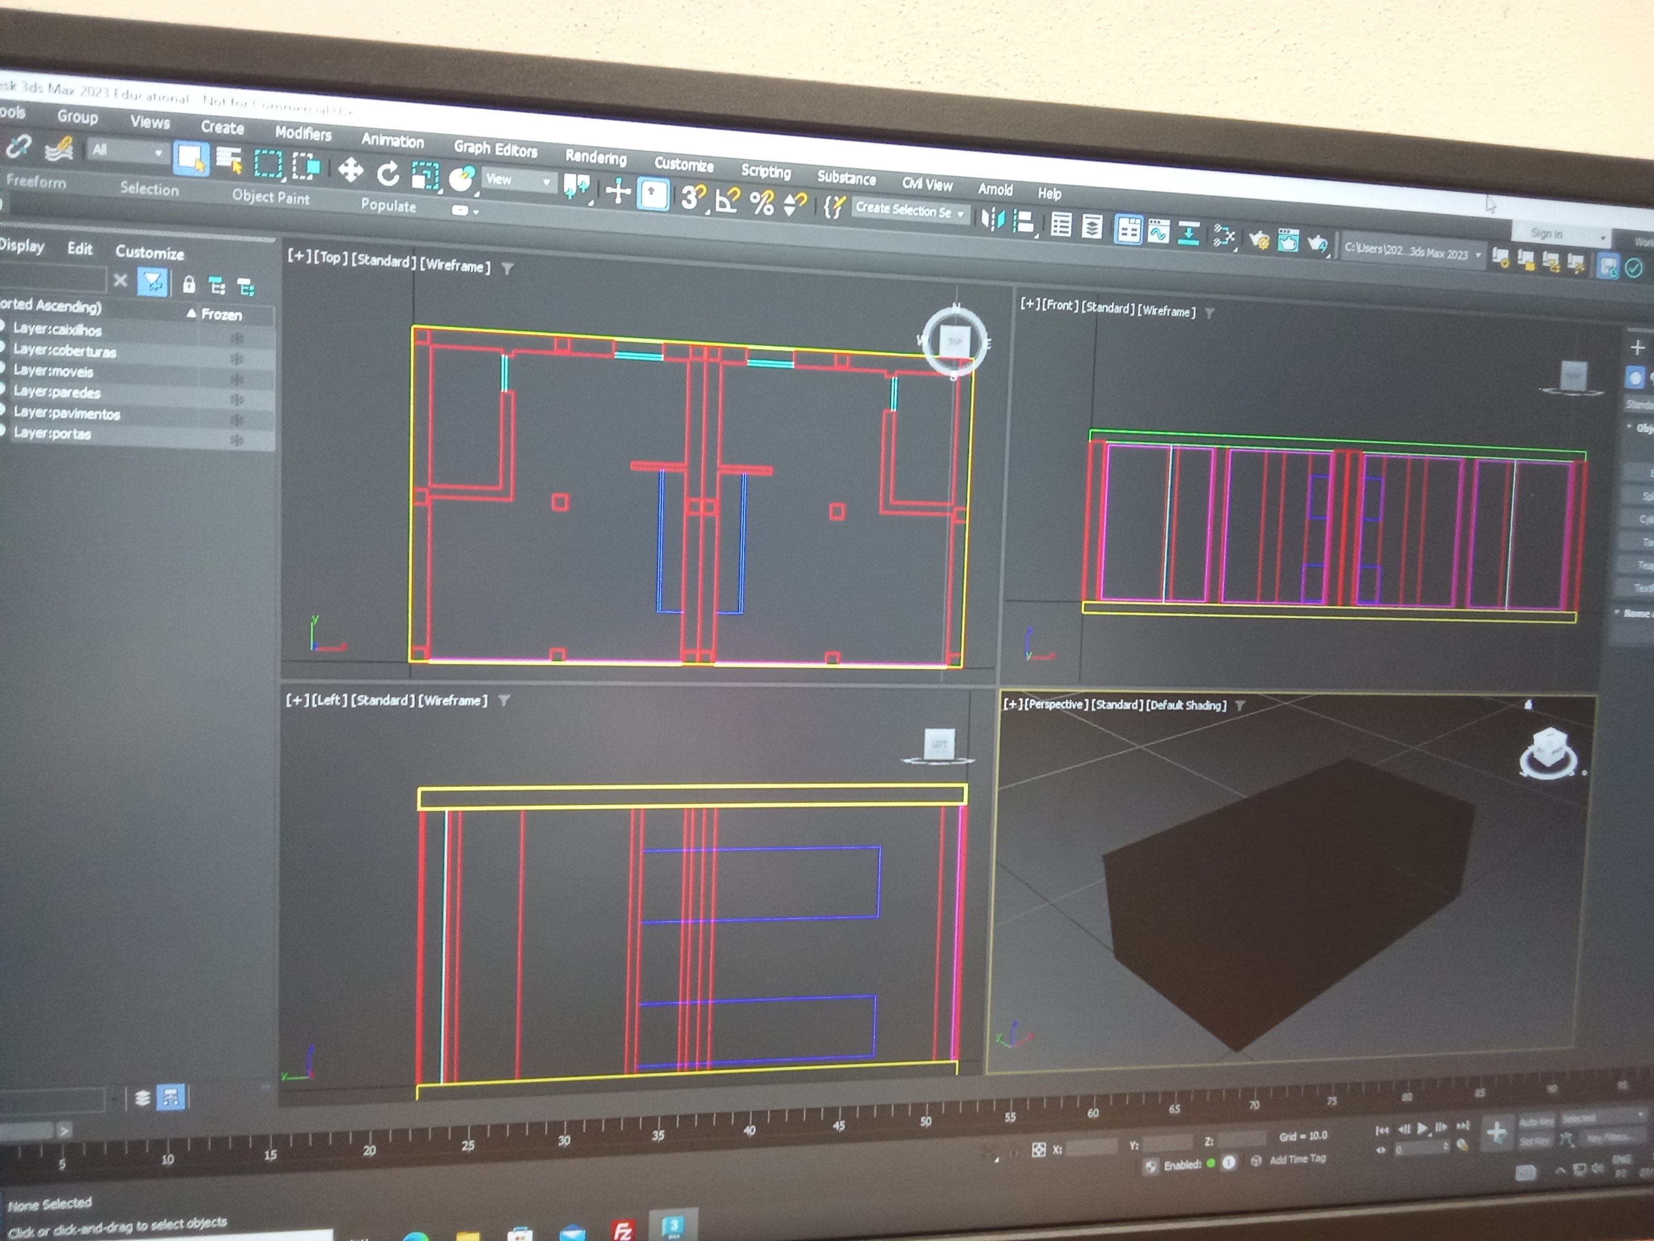Play the animation

click(1422, 1129)
